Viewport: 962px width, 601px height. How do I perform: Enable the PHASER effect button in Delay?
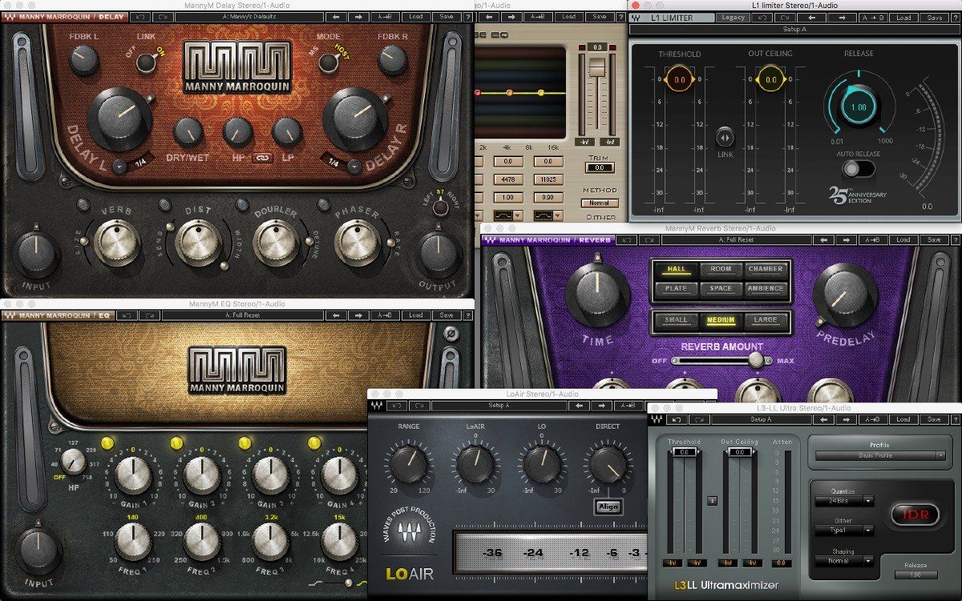pos(324,204)
